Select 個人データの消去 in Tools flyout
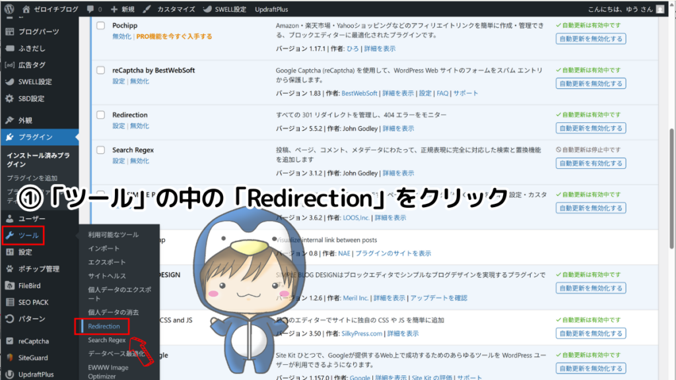 click(114, 312)
